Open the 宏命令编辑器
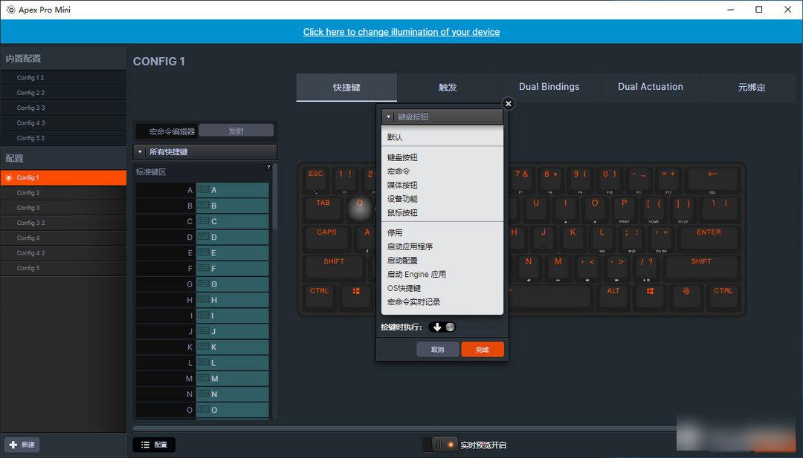Viewport: 803px width, 458px height. point(167,131)
